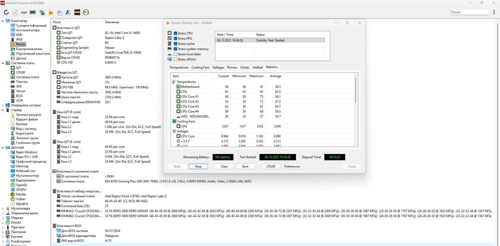This screenshot has width=500, height=246.
Task: Open the CPUID button
Action: (271, 166)
